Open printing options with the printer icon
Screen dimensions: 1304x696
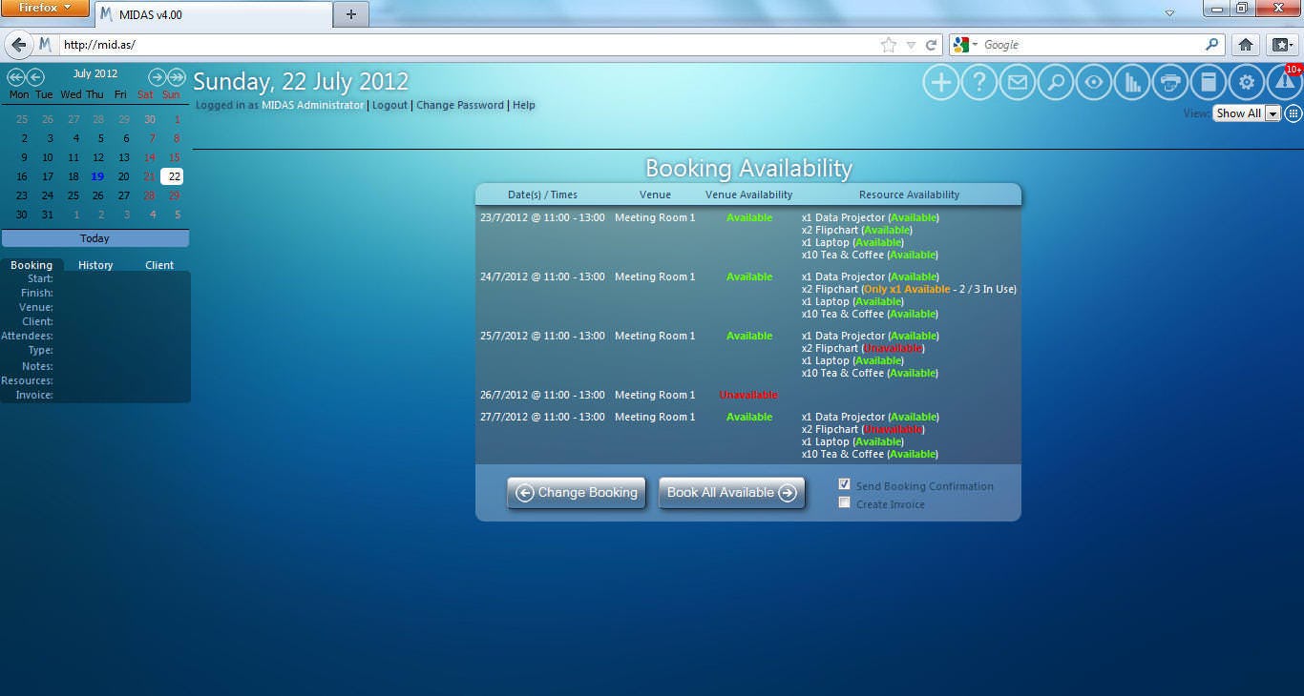(1169, 82)
